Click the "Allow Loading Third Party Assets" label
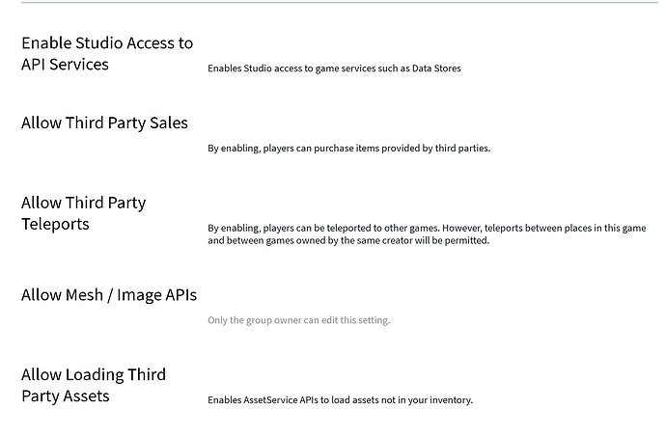Screen dimensions: 666x437 tap(93, 385)
